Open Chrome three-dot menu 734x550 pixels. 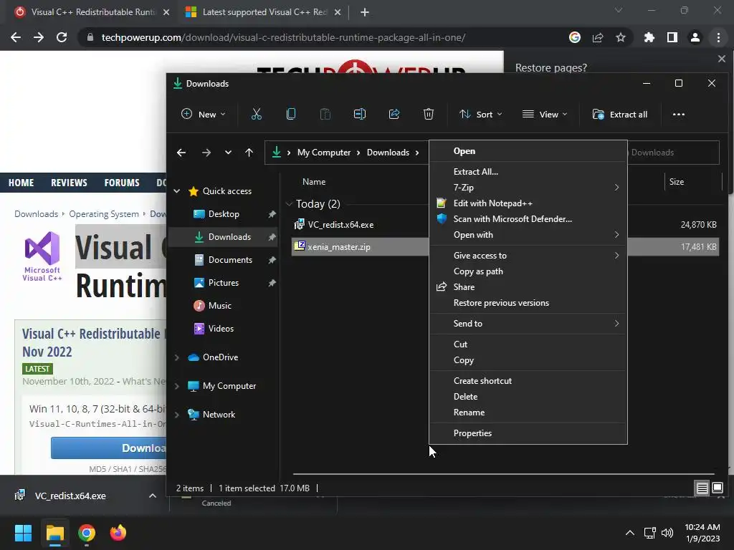point(718,37)
